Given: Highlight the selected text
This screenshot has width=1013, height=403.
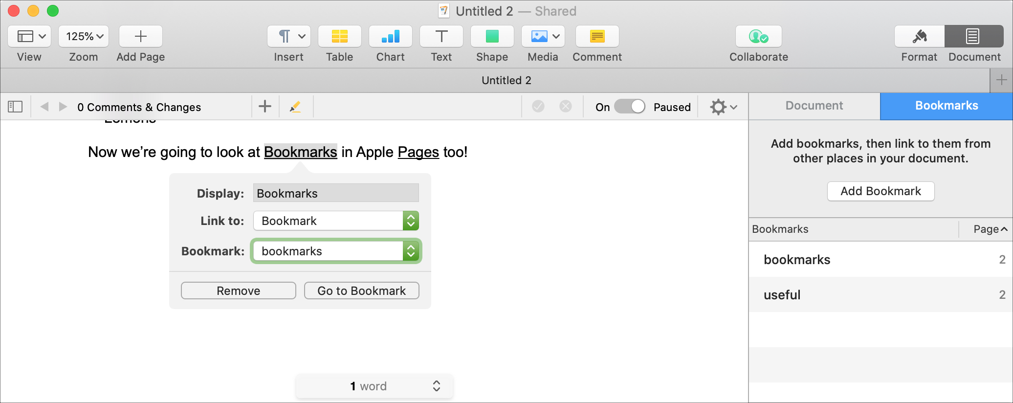Looking at the screenshot, I should click(295, 107).
